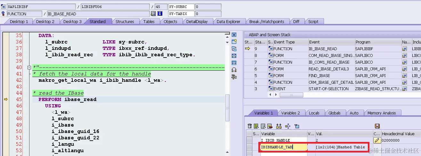This screenshot has width=421, height=156.
Task: Click the type icon left of COM_READ_IBASE_SING row
Action: pos(271,55)
